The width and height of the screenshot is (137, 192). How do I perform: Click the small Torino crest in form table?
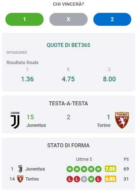tap(20, 179)
